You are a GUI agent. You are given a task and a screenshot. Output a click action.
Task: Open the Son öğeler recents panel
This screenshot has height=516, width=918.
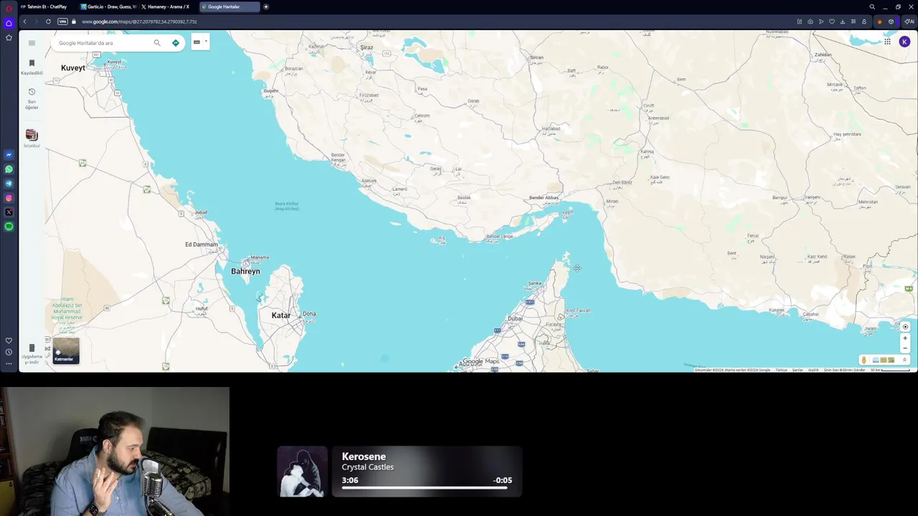[x=32, y=99]
